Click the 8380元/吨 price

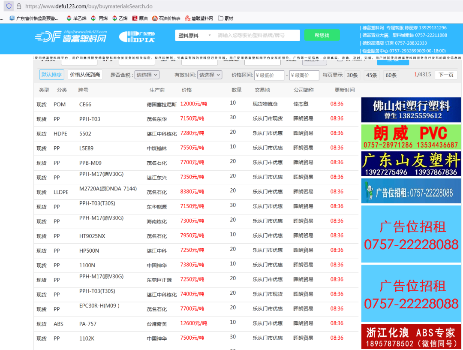tap(192, 192)
